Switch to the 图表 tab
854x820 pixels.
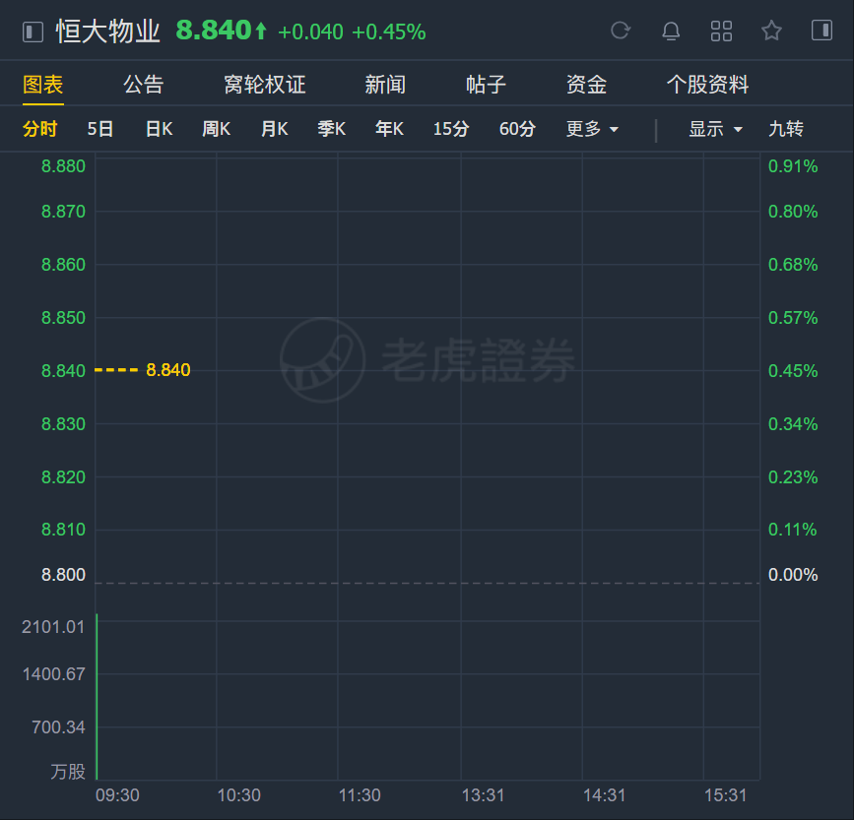coord(43,85)
